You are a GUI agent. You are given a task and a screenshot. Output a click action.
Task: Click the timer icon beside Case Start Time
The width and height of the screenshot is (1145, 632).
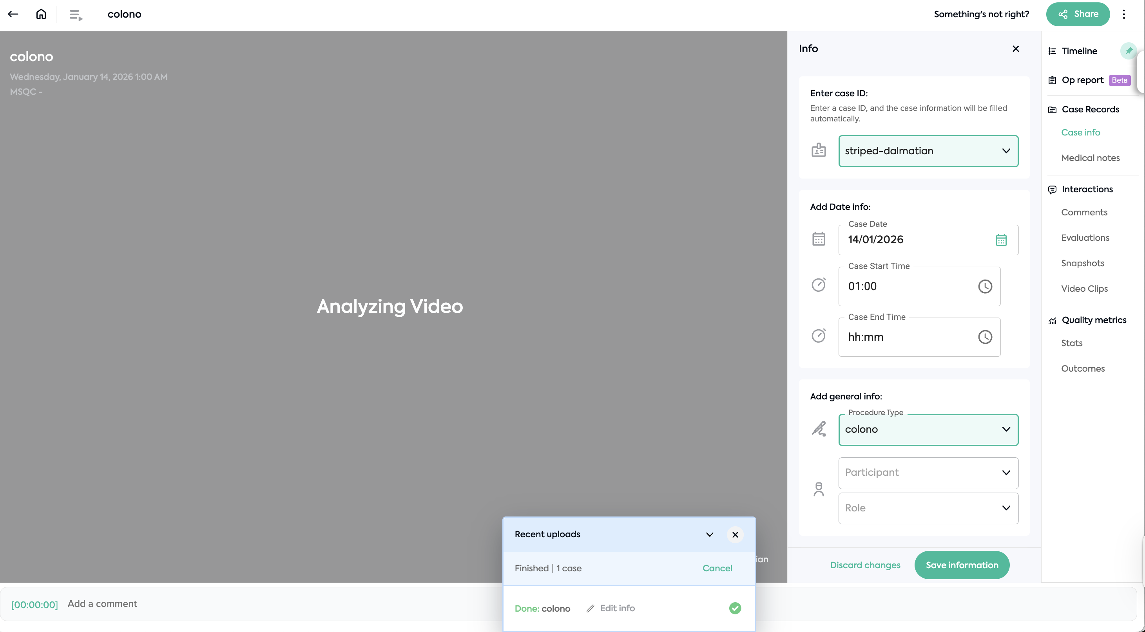(x=819, y=284)
